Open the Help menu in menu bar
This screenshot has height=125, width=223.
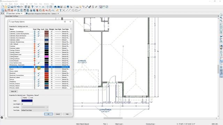[x=52, y=4]
